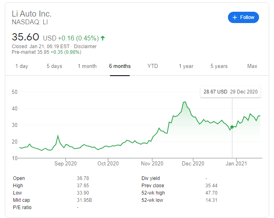Click the plus icon in Follow
Viewport: 274px width, 218px height.
(235, 17)
